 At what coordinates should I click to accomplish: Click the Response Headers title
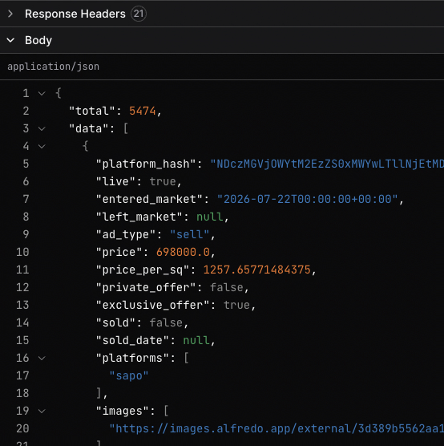pos(75,14)
